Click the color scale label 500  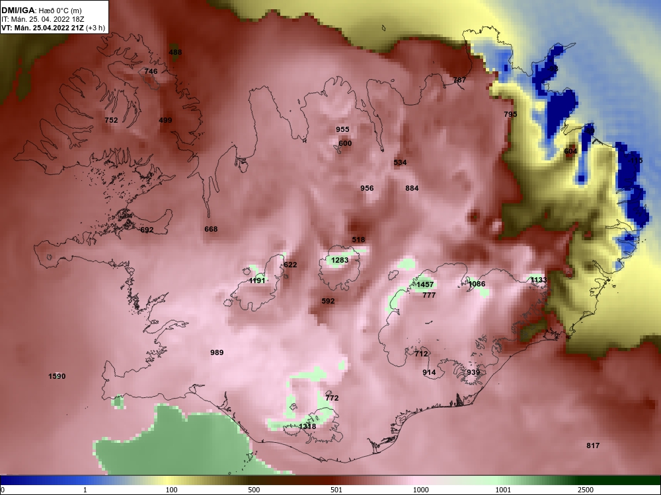[254, 490]
